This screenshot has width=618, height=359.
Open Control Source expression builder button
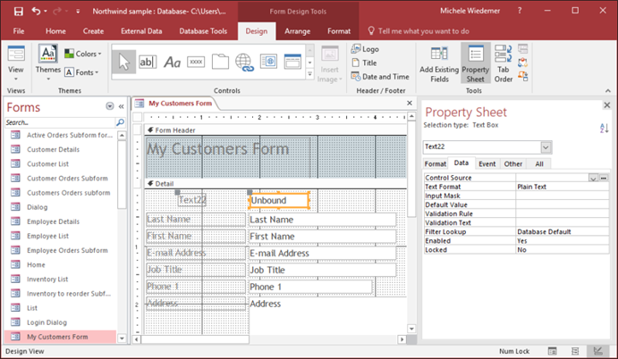(604, 178)
